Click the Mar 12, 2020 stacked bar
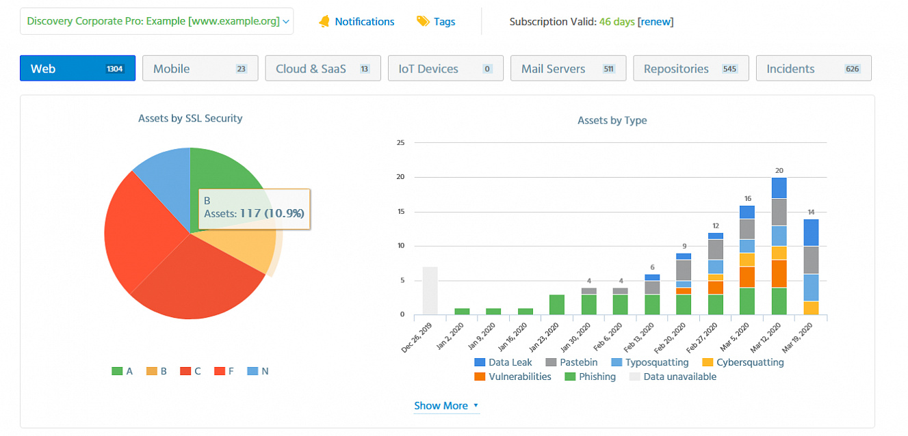Image resolution: width=908 pixels, height=436 pixels. pyautogui.click(x=779, y=246)
